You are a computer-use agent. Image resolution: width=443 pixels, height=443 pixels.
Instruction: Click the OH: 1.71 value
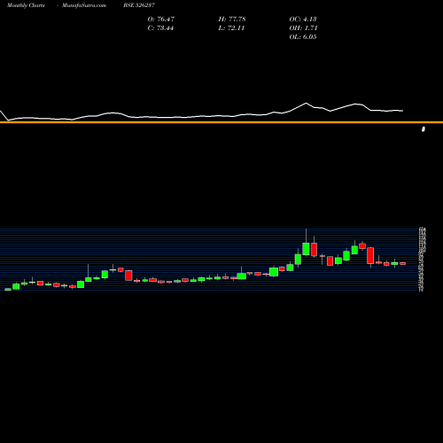click(x=303, y=28)
